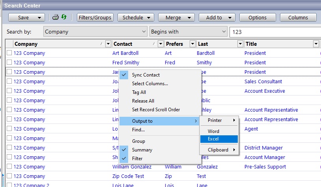Open the Search by Company dropdown
This screenshot has width=321, height=187.
144,32
